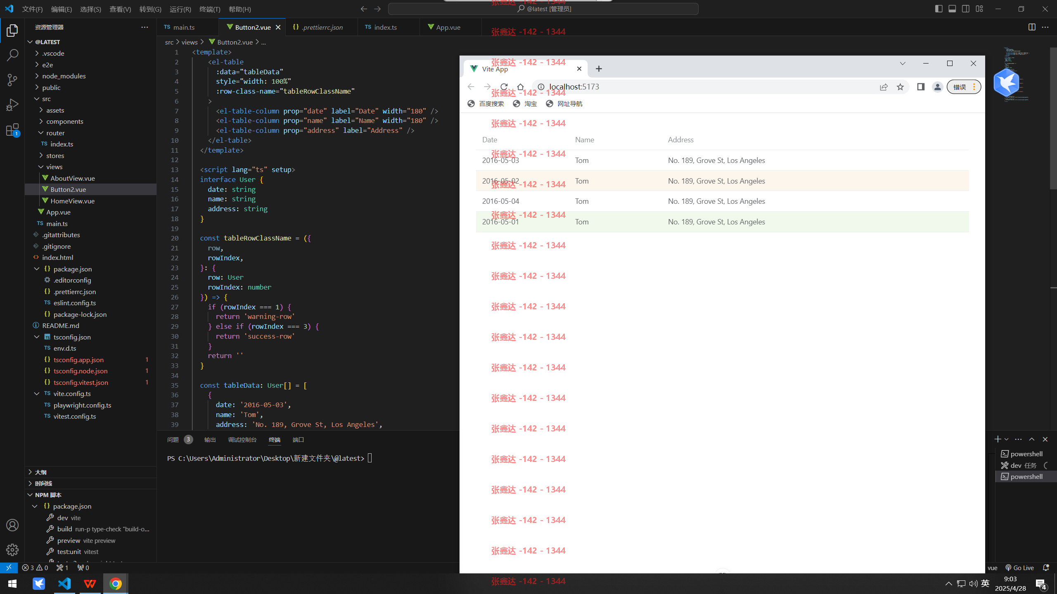Switch to the .prettierrc.json editor tab

322,27
